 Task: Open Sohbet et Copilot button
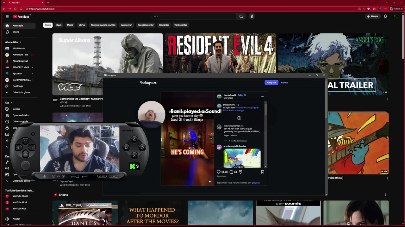[396, 9]
